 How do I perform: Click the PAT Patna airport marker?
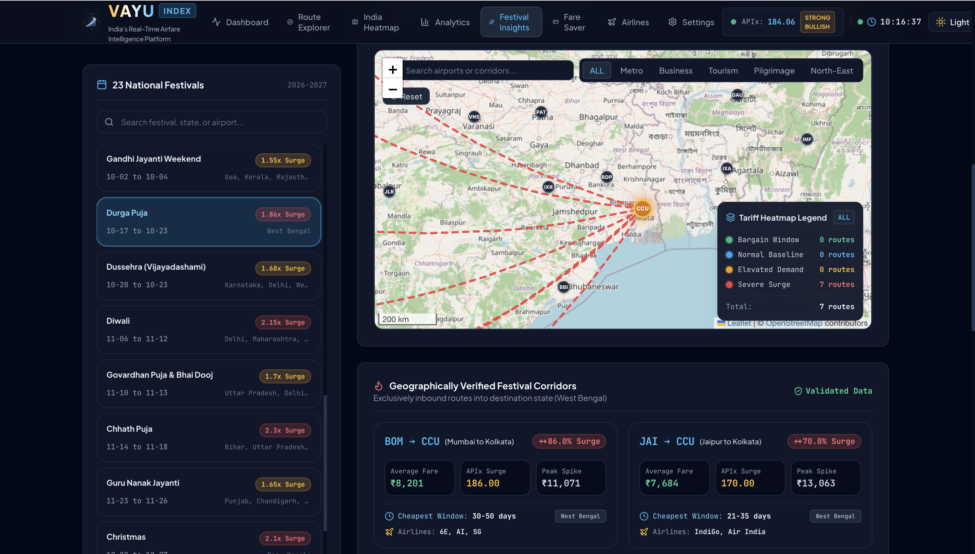pyautogui.click(x=541, y=112)
